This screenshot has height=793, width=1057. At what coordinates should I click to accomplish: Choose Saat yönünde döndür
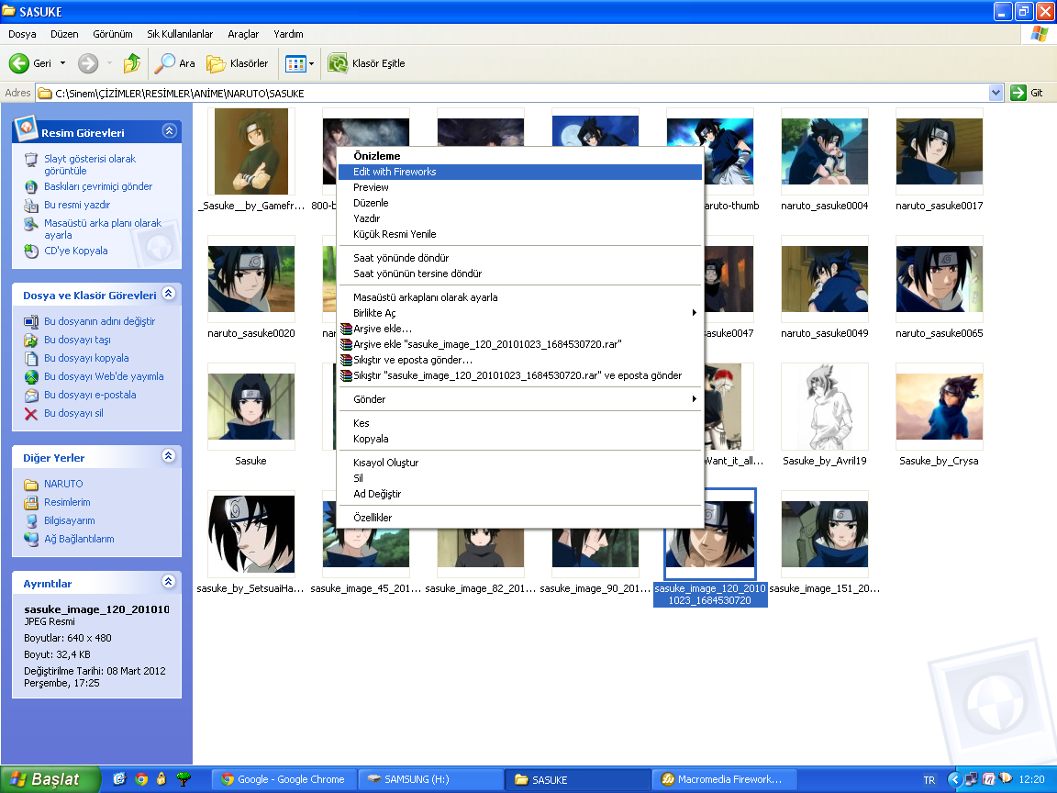[519, 258]
